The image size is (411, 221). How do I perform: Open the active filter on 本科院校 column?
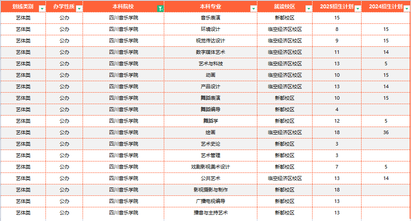[160, 9]
